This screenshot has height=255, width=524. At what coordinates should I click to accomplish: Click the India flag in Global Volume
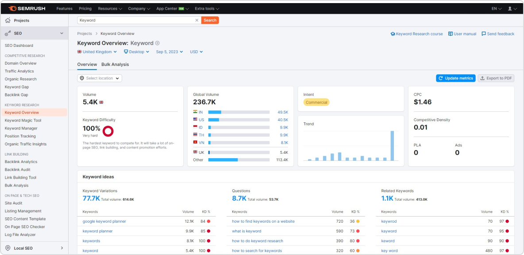coord(196,112)
